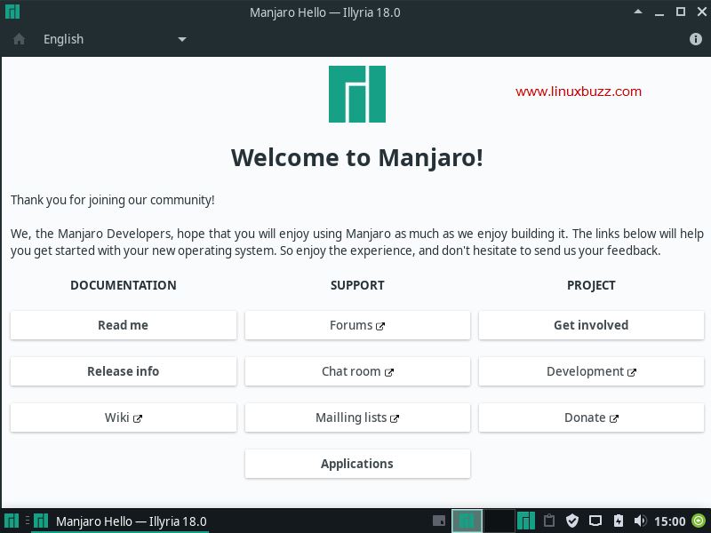Maximize the Manjaro Hello window
The height and width of the screenshot is (533, 711).
click(x=681, y=12)
